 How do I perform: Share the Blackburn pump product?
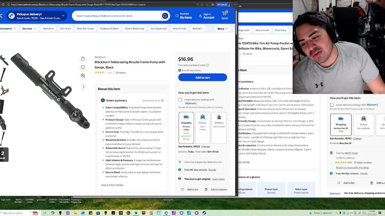click(x=83, y=59)
